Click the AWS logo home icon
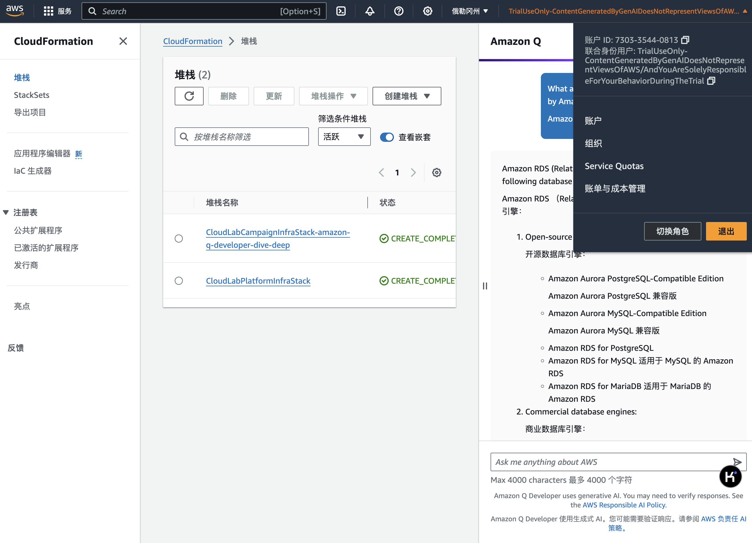 pos(15,10)
